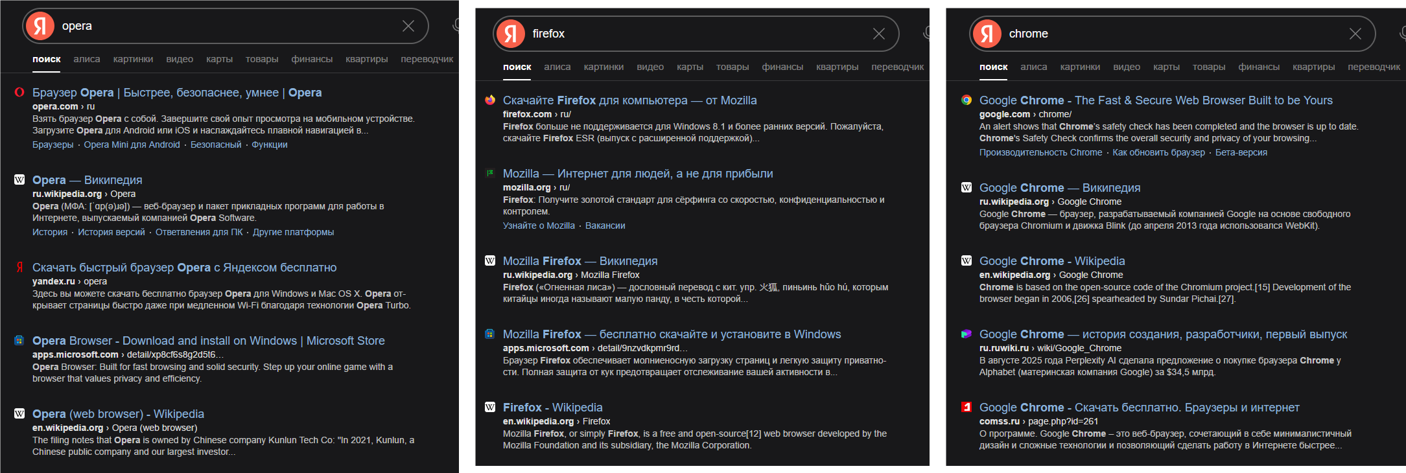Open 'Opera Browser - Download and install on Windows' result
Viewport: 1406px width, 473px height.
[209, 341]
